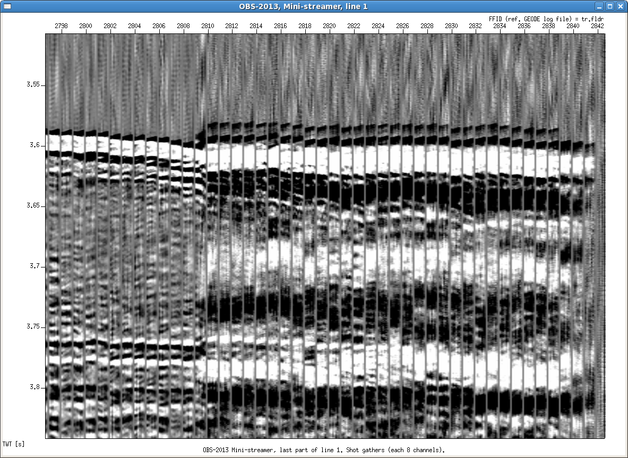Select the 3.8 TWT tick label
Viewport: 628px width, 458px height.
35,387
